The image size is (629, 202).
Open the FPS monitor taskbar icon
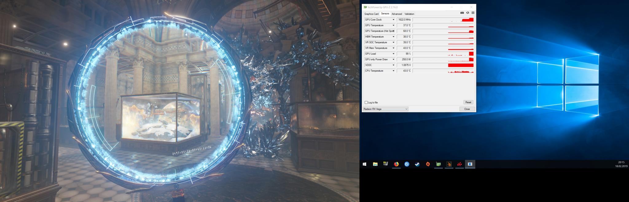[385, 164]
